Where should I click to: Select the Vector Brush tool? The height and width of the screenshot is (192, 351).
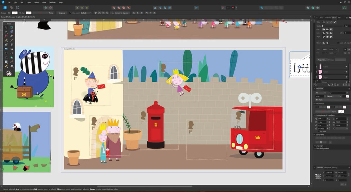coord(12,40)
